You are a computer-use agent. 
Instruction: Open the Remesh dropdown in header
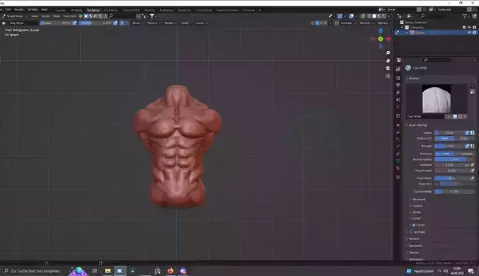tap(366, 23)
